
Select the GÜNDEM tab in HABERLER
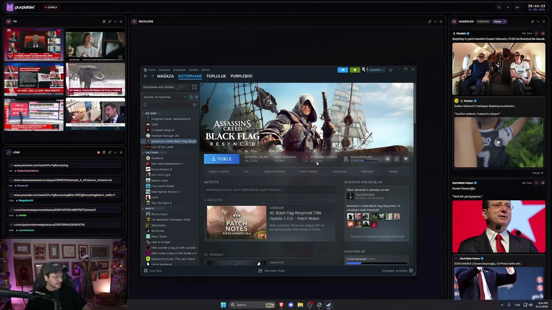tap(483, 22)
